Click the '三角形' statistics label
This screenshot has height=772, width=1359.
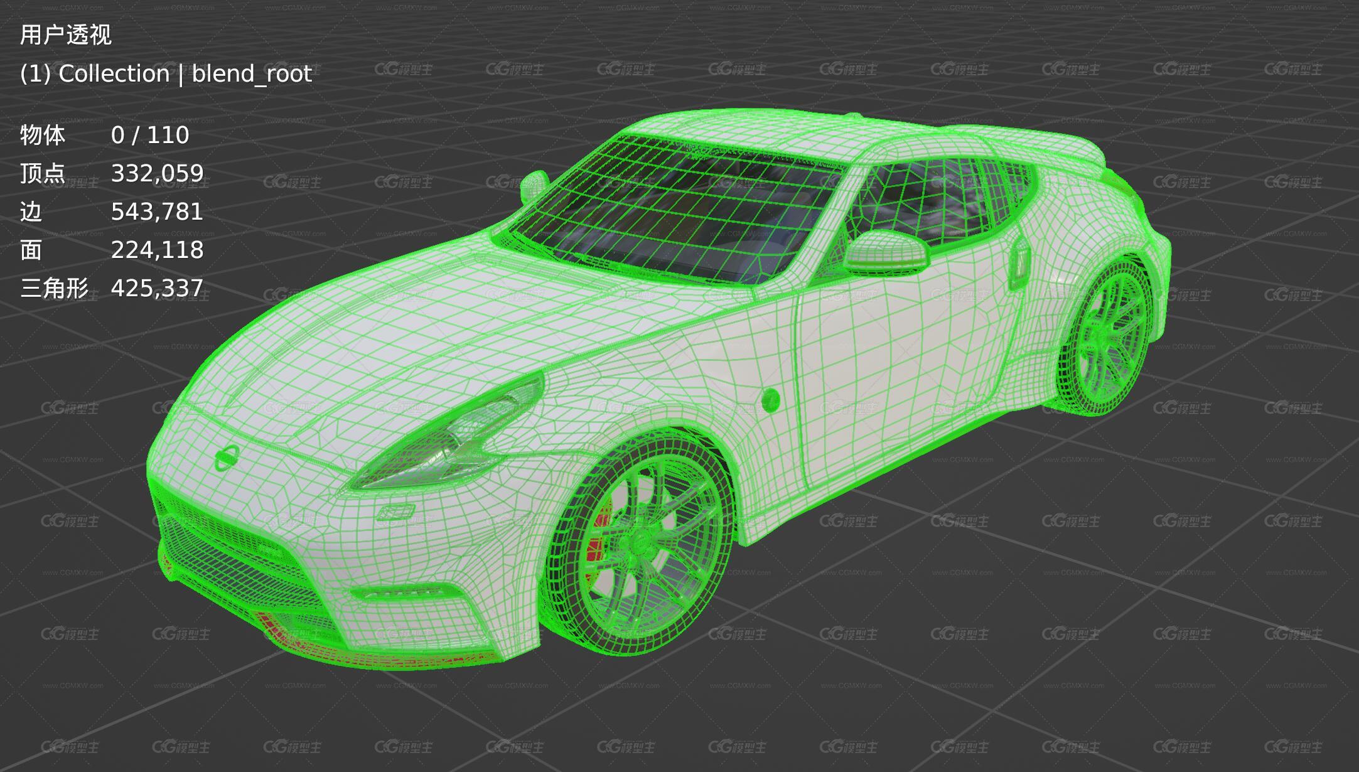coord(54,288)
